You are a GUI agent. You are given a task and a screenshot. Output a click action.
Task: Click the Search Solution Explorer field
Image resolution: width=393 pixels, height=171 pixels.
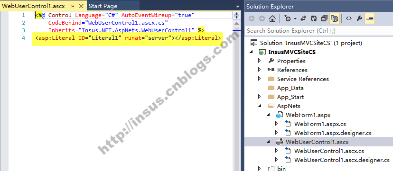pyautogui.click(x=318, y=31)
